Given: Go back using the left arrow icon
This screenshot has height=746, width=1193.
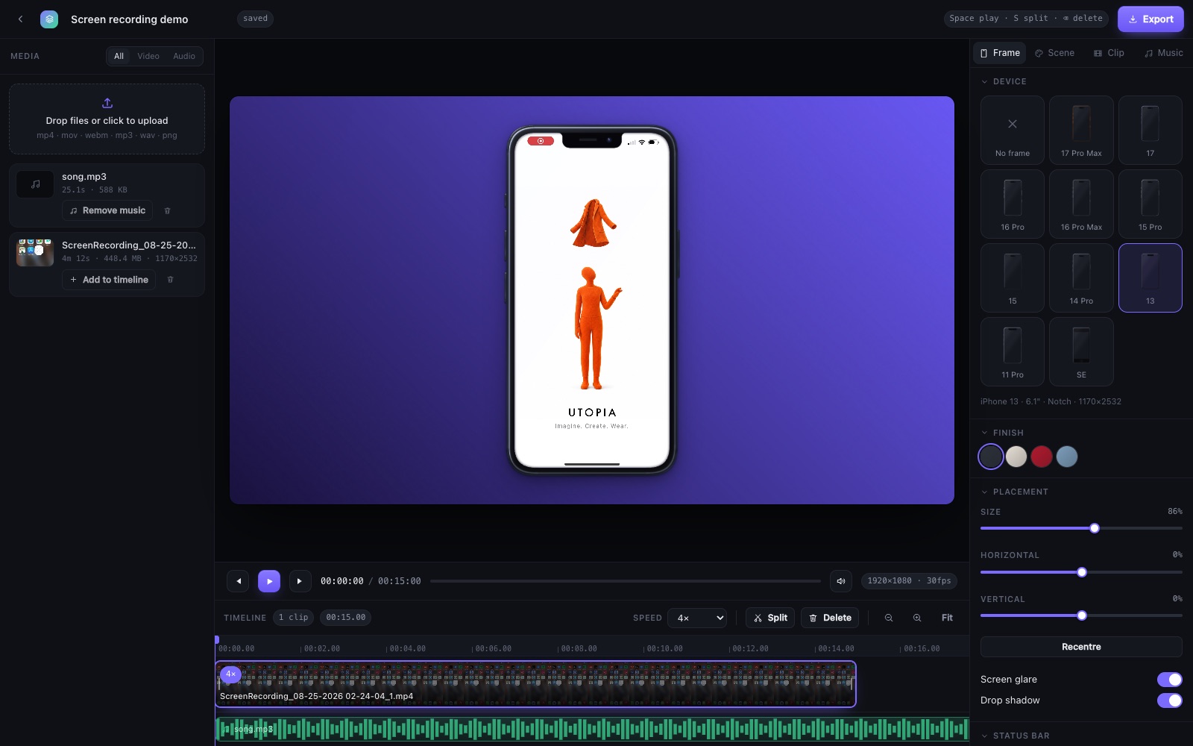Looking at the screenshot, I should (20, 19).
